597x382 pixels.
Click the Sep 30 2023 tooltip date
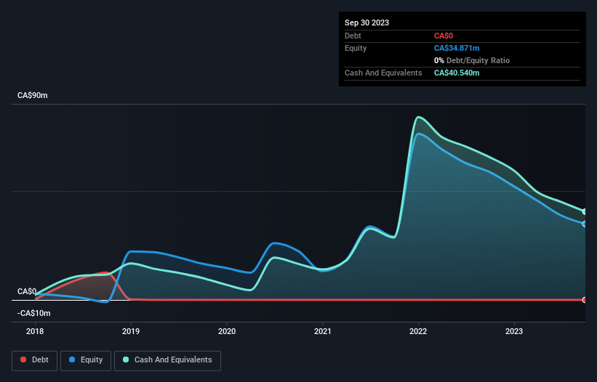pos(366,23)
